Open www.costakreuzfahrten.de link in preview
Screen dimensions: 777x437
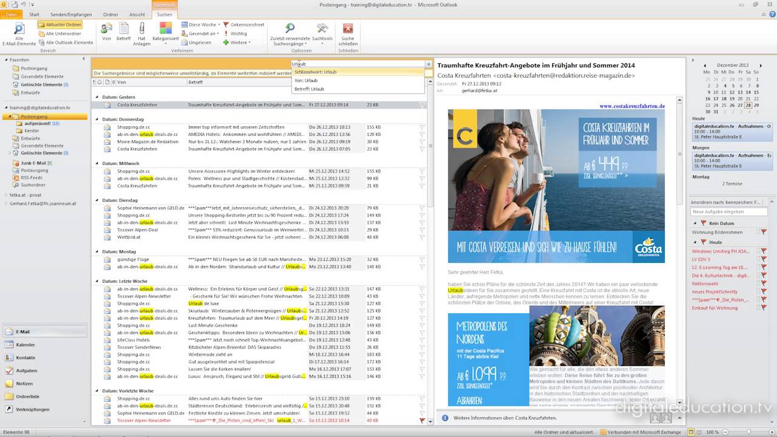pyautogui.click(x=632, y=106)
